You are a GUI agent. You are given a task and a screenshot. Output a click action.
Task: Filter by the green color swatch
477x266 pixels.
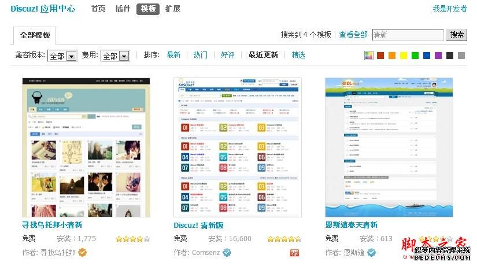point(415,56)
